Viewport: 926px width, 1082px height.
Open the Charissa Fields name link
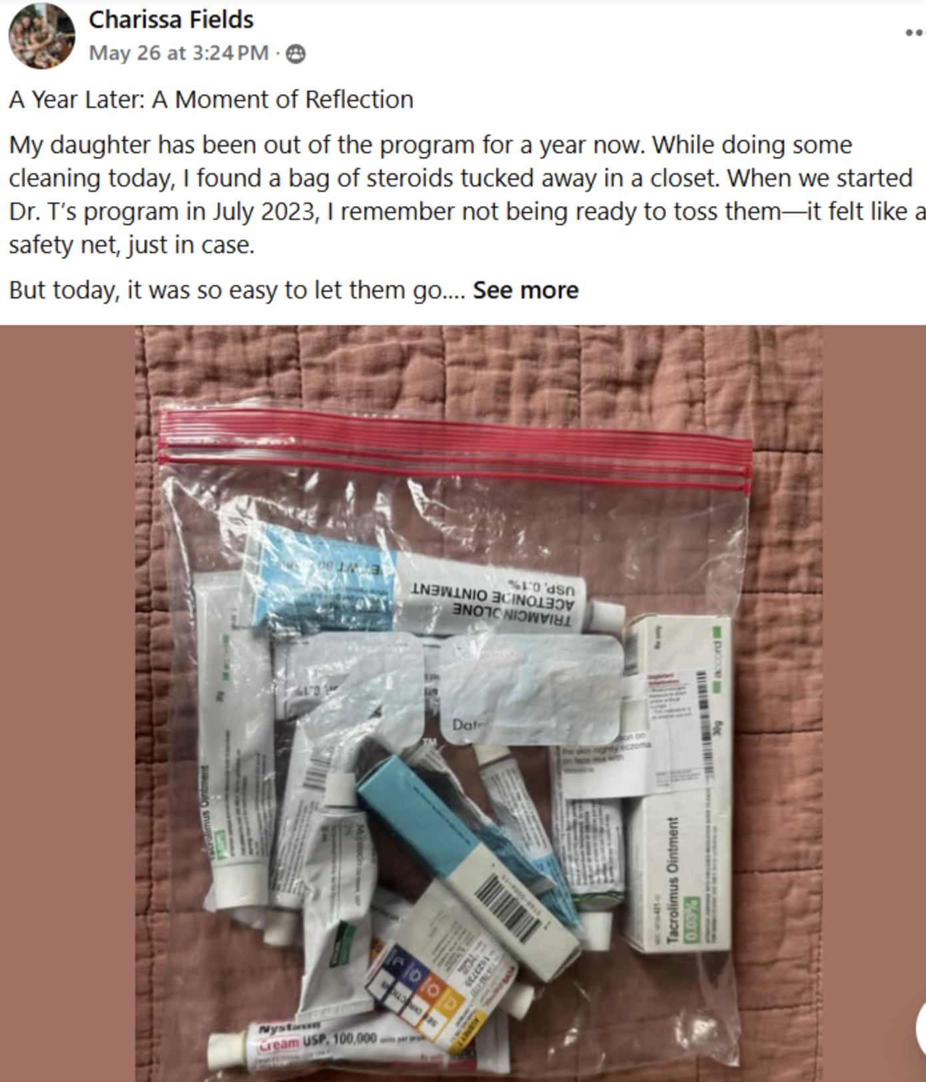click(x=171, y=20)
